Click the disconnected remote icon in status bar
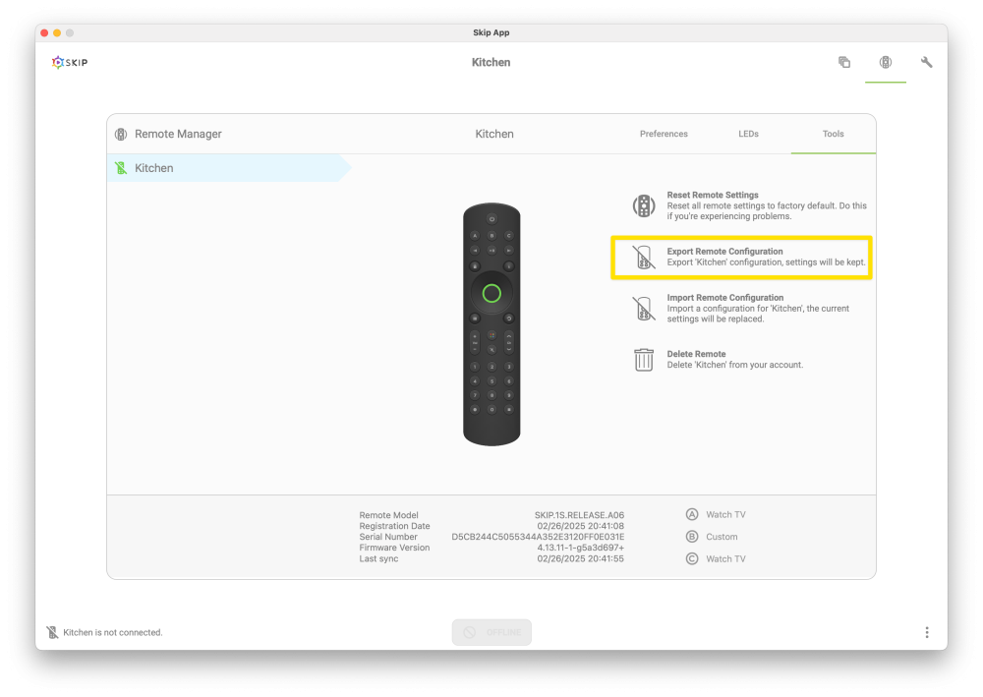The height and width of the screenshot is (697, 983). tap(53, 632)
